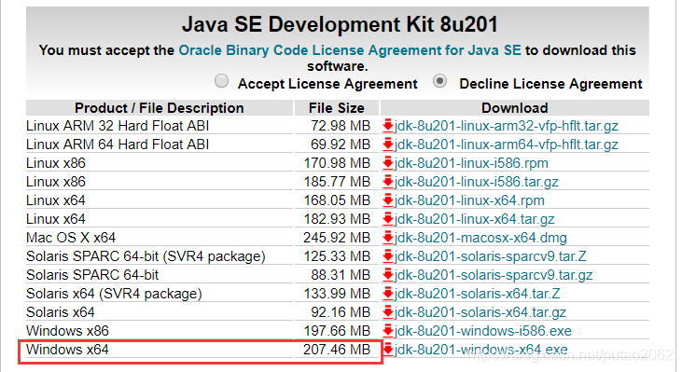Click red download arrow for solaris-x64.tar.Z
This screenshot has height=372, width=682.
(x=388, y=295)
